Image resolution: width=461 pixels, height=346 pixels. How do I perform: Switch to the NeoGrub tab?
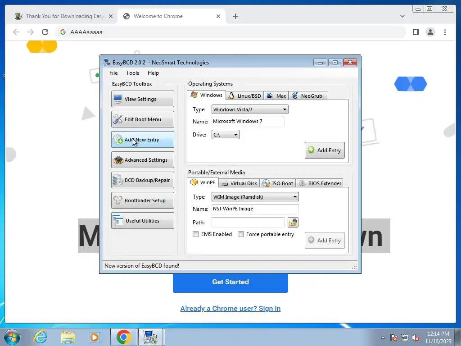[x=308, y=96]
